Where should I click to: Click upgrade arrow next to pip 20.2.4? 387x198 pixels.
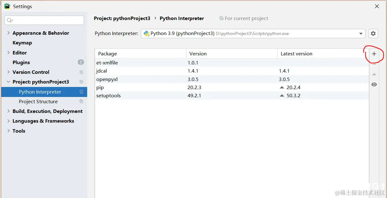click(282, 87)
